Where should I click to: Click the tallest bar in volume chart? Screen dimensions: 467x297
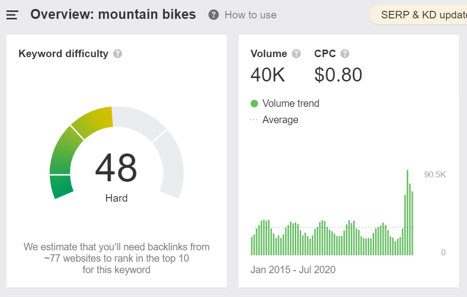click(x=407, y=212)
